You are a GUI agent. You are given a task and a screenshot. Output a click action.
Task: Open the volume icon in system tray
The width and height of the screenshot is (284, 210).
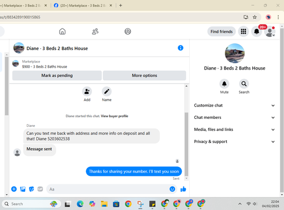pos(255,204)
